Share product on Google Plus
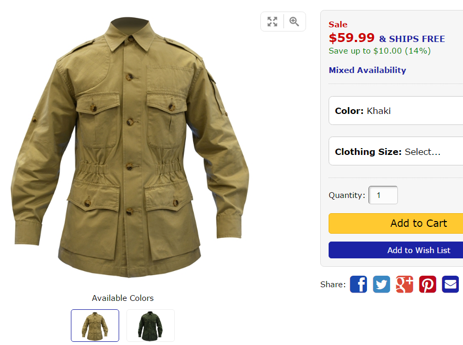This screenshot has width=463, height=345. (x=404, y=284)
